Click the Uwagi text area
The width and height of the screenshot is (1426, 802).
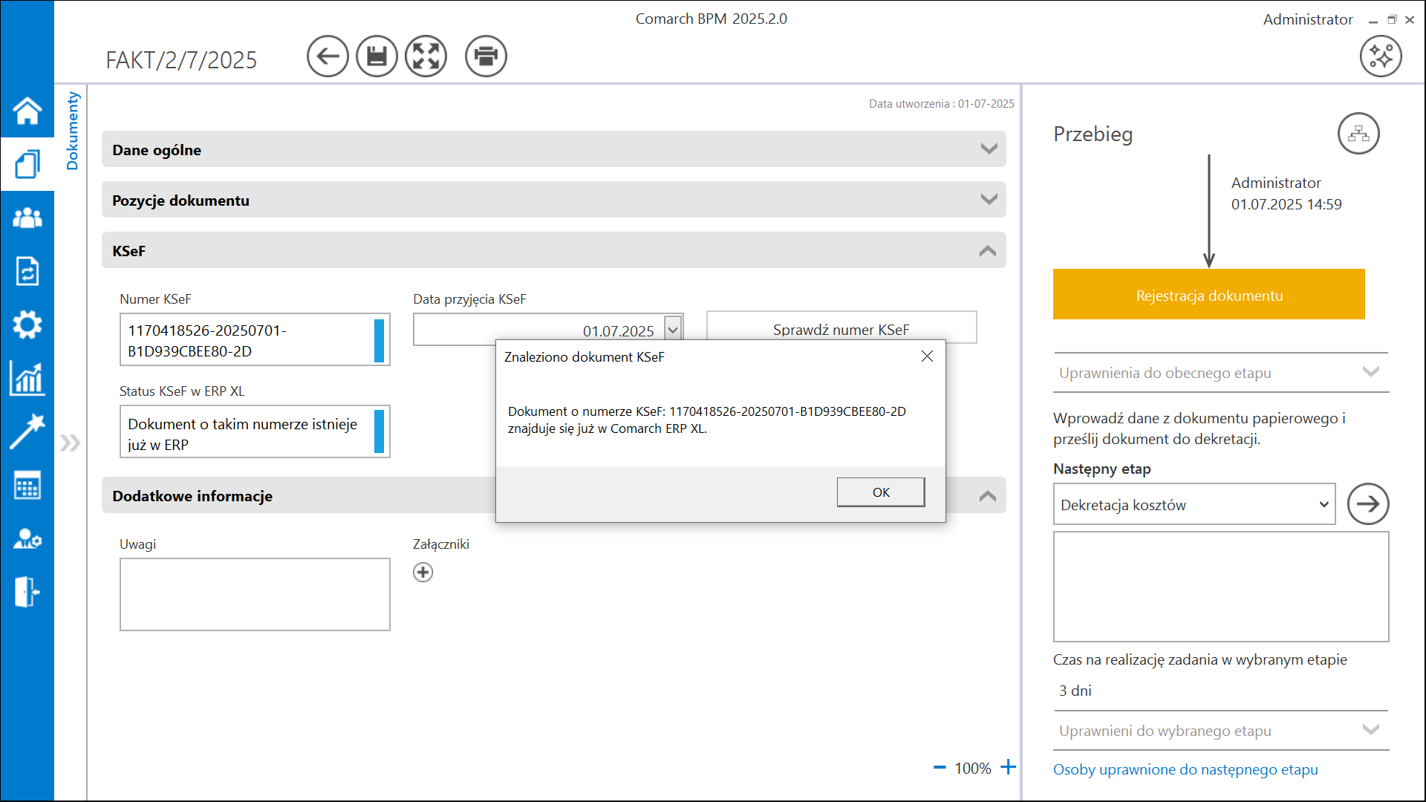point(255,594)
